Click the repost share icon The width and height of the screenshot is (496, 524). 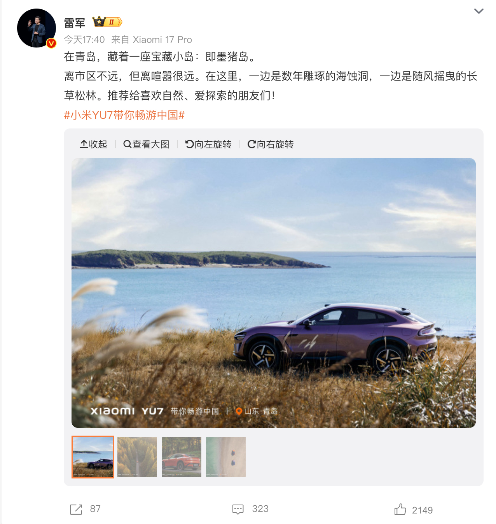pyautogui.click(x=76, y=509)
